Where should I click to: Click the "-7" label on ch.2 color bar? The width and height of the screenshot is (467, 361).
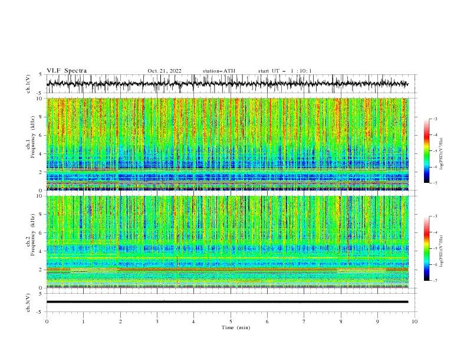click(435, 281)
